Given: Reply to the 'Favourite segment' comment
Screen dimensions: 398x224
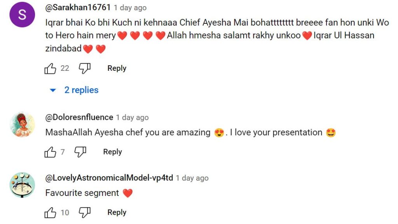Looking at the screenshot, I should [x=117, y=212].
